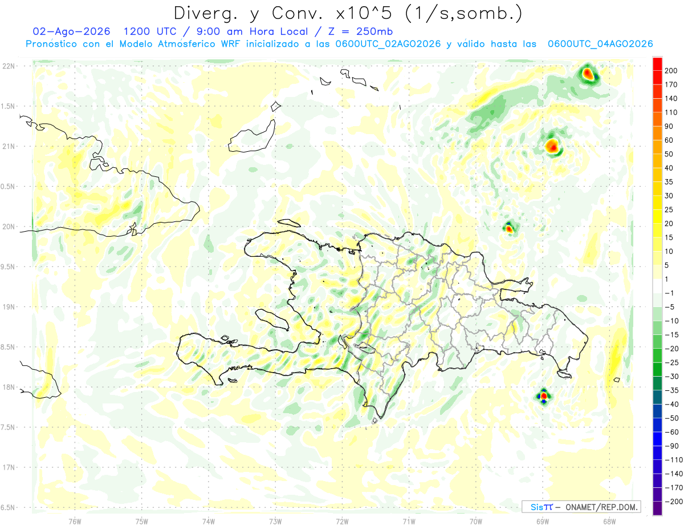Image resolution: width=684 pixels, height=529 pixels.
Task: Click the latitude label "1.5N"
Action: pyautogui.click(x=9, y=106)
